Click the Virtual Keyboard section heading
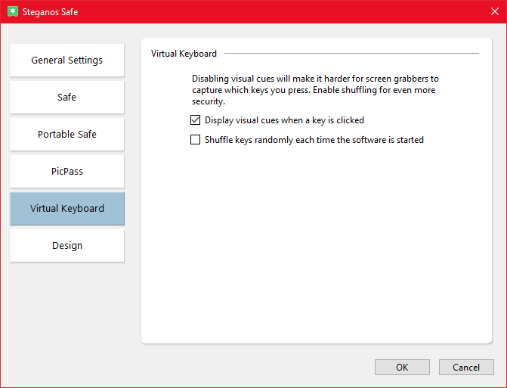 184,54
